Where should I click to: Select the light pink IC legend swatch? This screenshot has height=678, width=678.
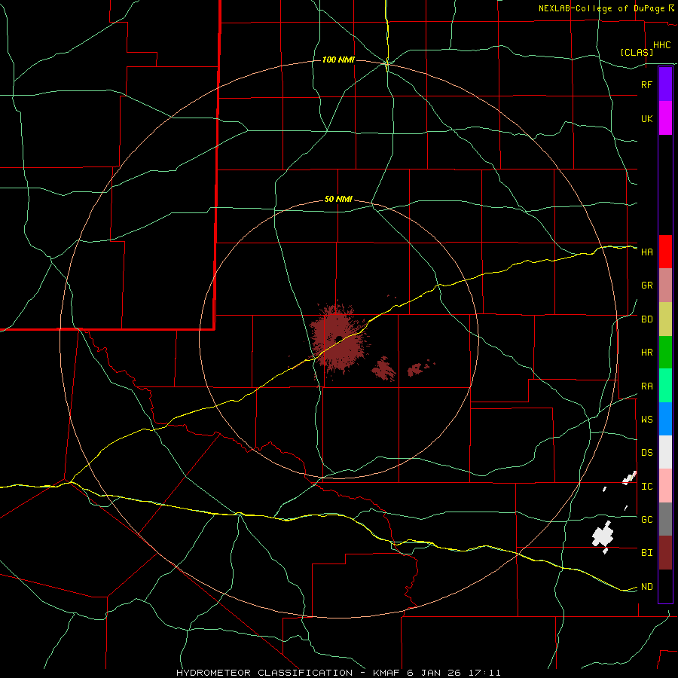[665, 486]
